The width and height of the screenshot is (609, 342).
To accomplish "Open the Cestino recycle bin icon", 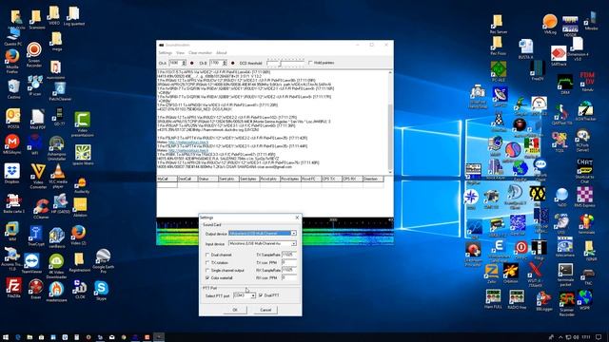I will point(13,88).
